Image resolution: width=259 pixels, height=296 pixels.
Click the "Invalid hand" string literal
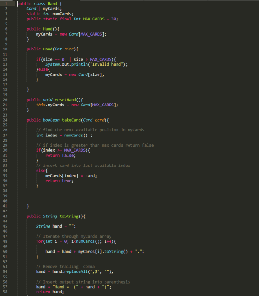coord(107,64)
